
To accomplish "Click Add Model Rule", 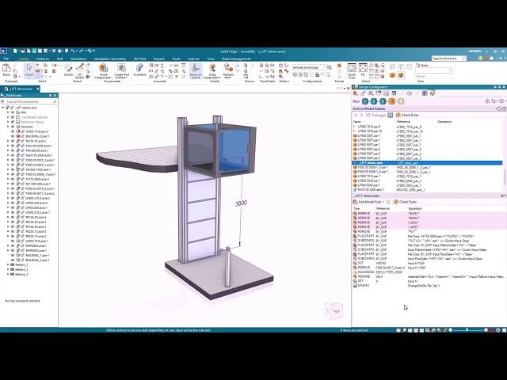I will (x=368, y=202).
